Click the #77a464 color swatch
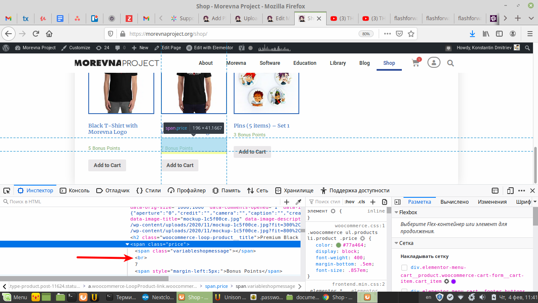538x303 pixels. 338,245
